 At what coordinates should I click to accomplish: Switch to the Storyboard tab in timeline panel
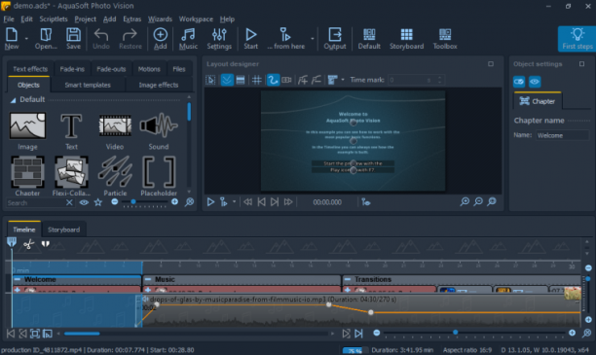click(63, 230)
